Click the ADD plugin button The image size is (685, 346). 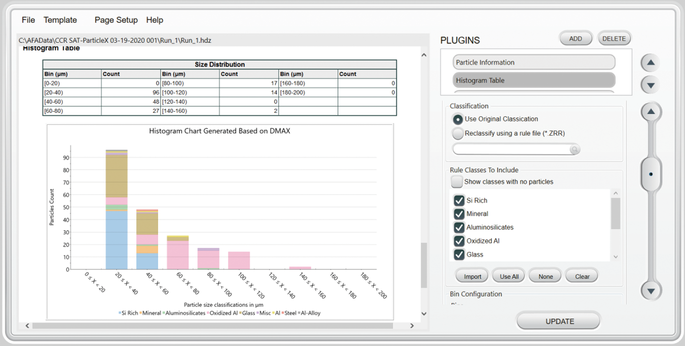pyautogui.click(x=575, y=39)
